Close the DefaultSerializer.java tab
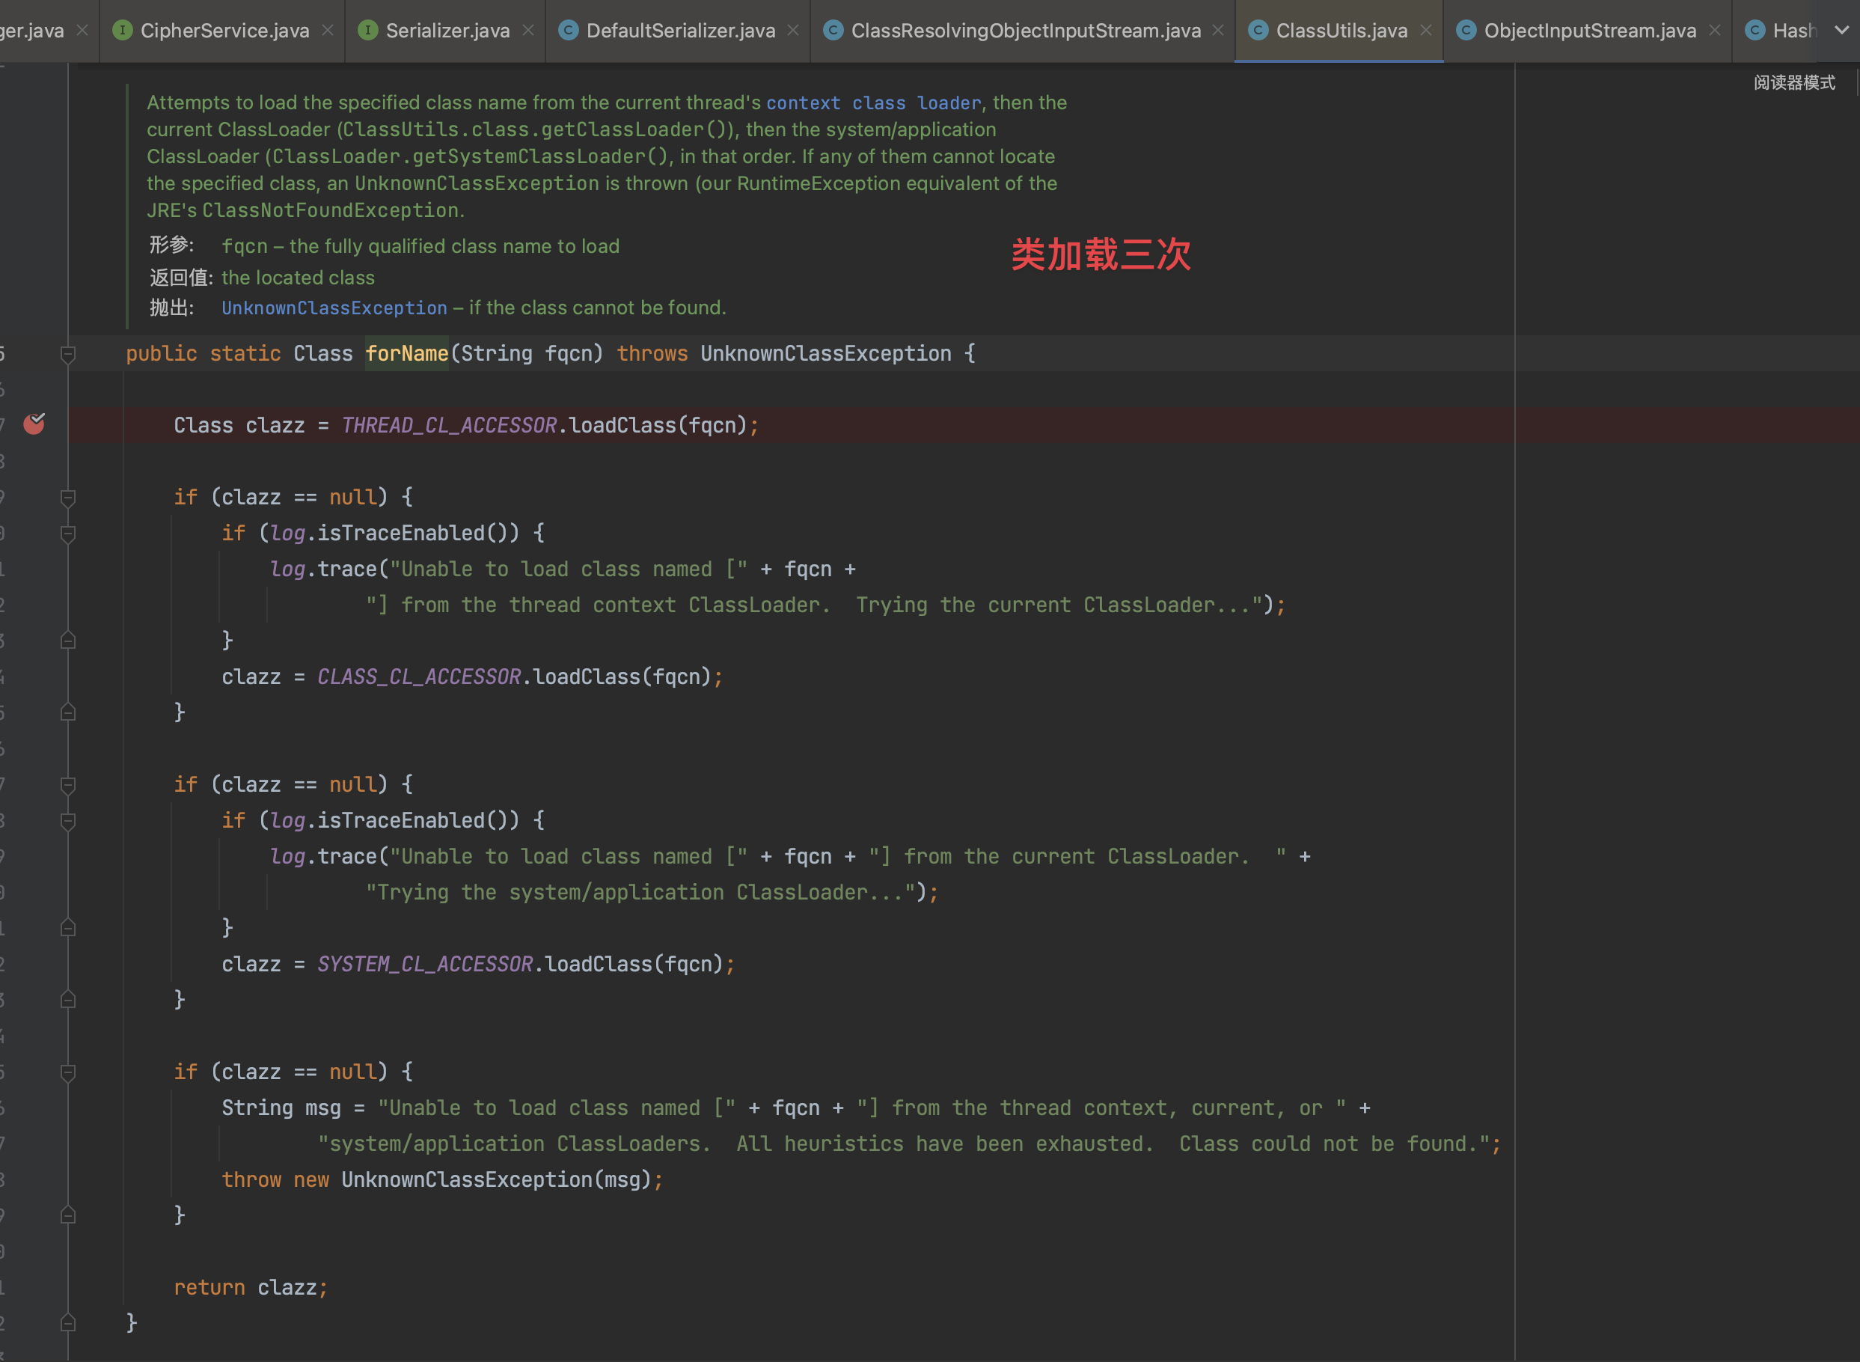1860x1362 pixels. click(x=794, y=31)
